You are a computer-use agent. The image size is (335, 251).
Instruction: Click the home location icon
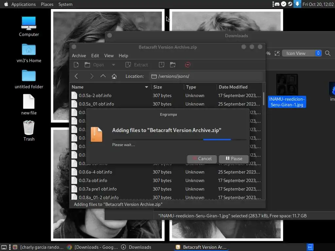coord(114,76)
